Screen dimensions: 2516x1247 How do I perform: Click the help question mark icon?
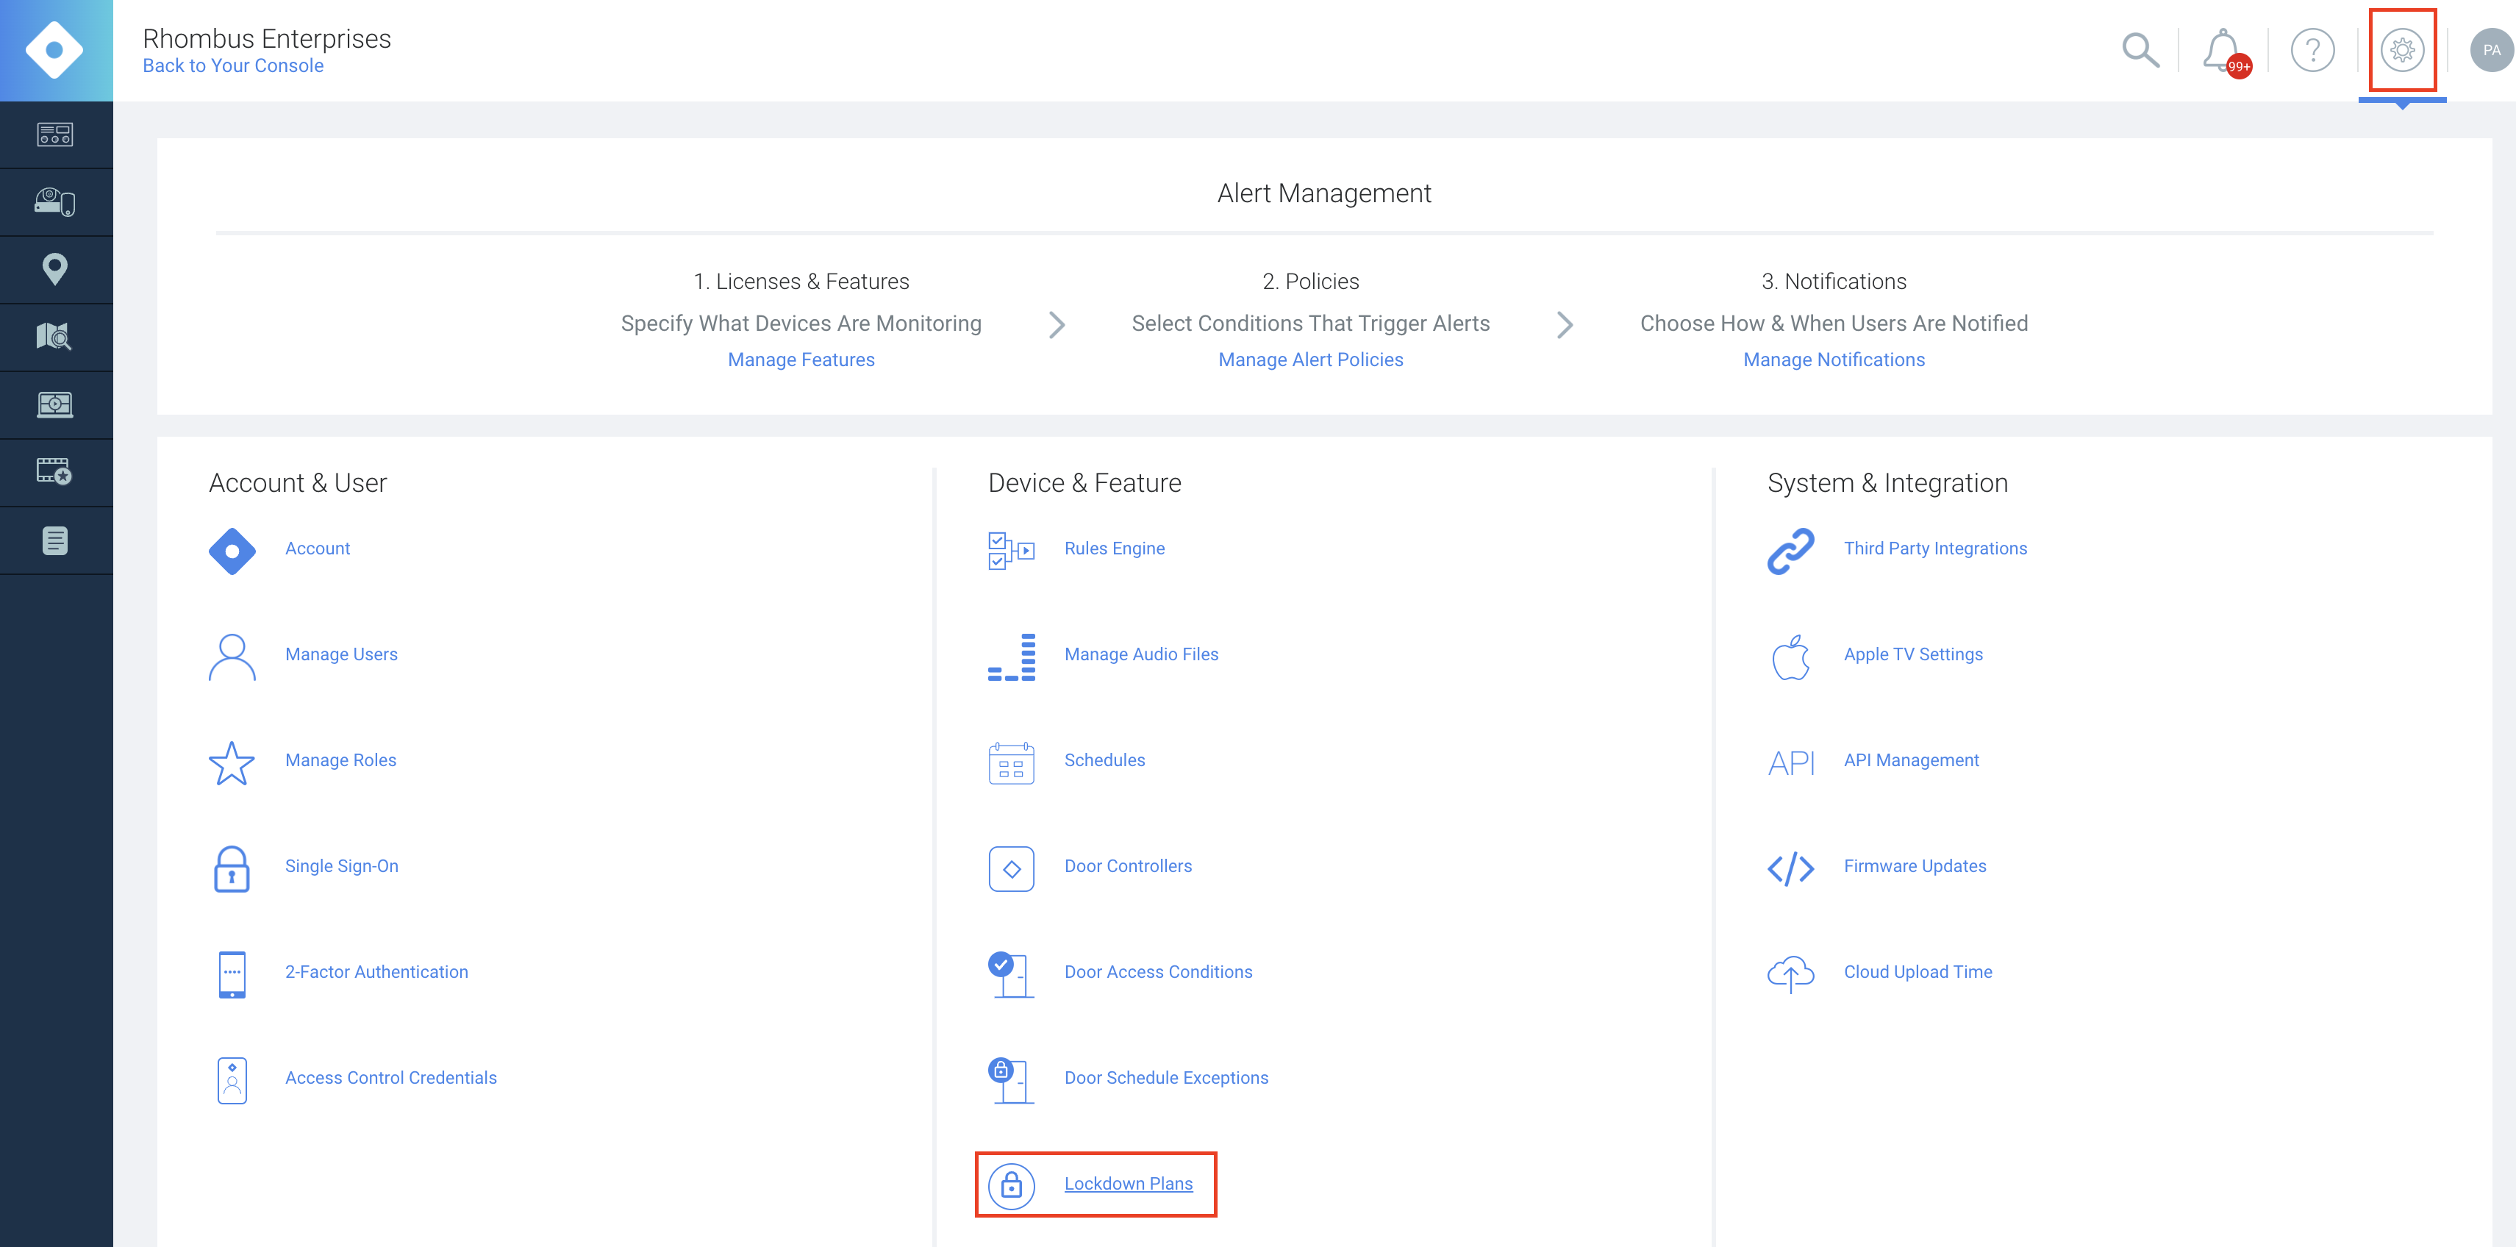tap(2313, 50)
